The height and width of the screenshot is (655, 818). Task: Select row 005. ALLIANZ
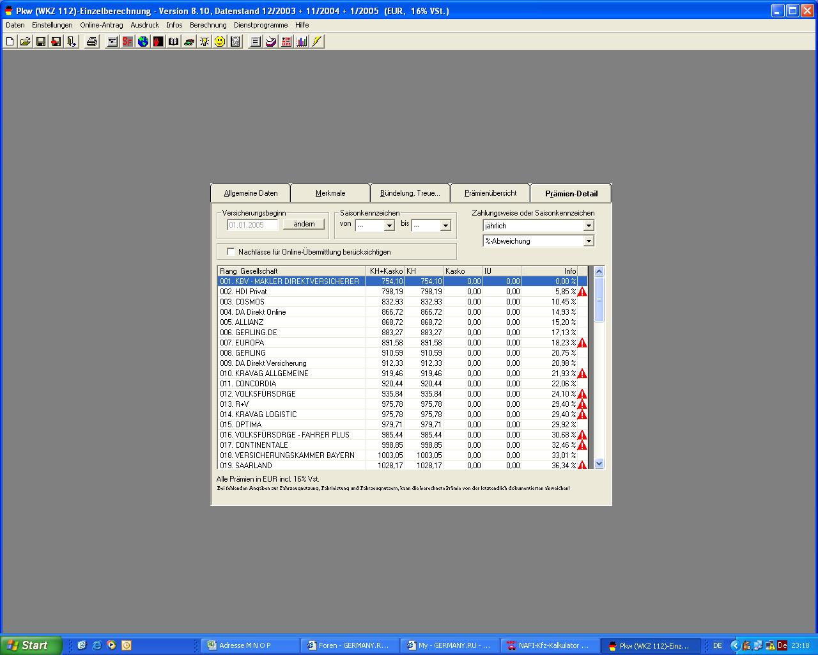[x=403, y=322]
